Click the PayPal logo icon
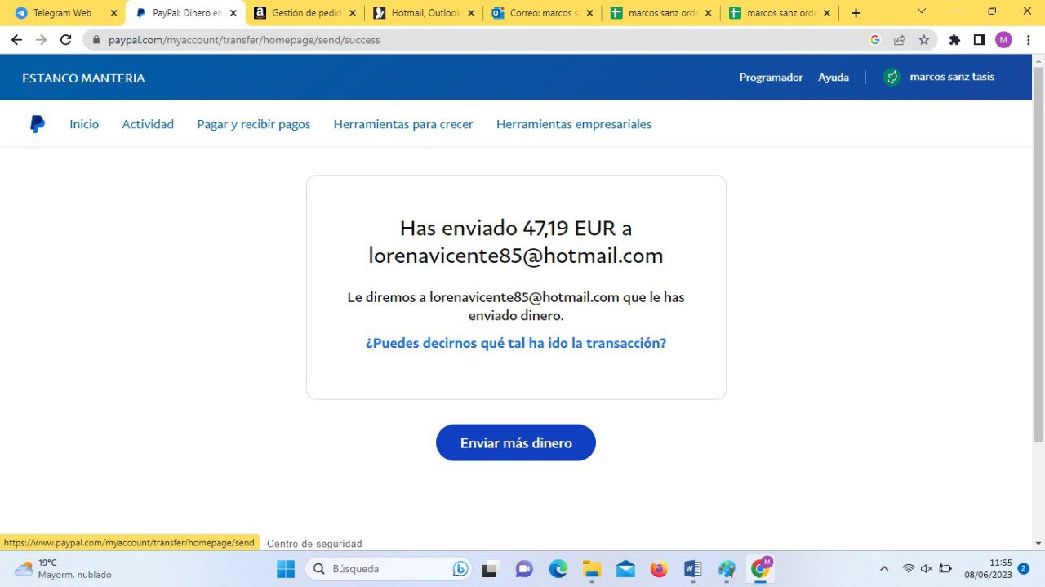1045x587 pixels. 38,124
